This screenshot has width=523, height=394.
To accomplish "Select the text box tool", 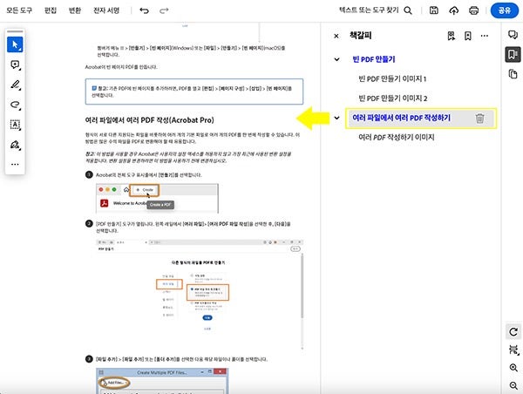I will pos(15,125).
